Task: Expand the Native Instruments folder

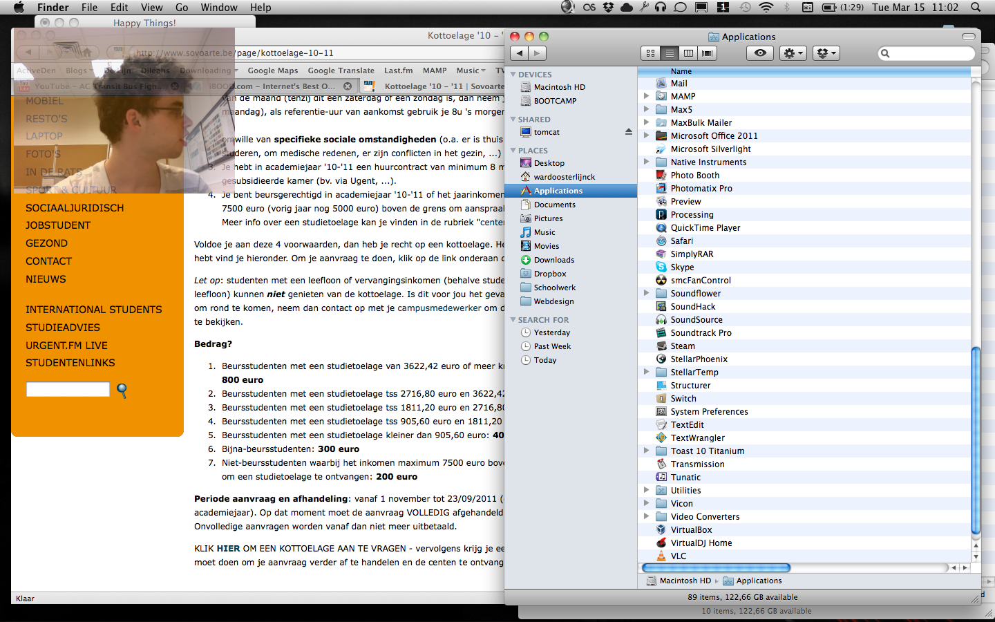Action: (647, 162)
